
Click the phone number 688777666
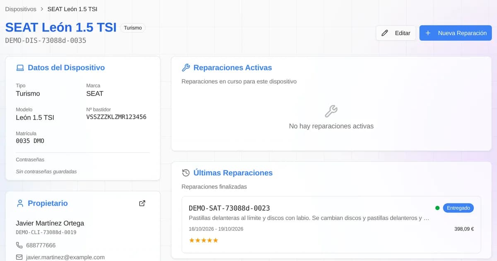(x=41, y=245)
